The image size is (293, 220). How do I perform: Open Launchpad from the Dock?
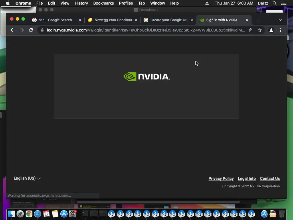tap(20, 214)
